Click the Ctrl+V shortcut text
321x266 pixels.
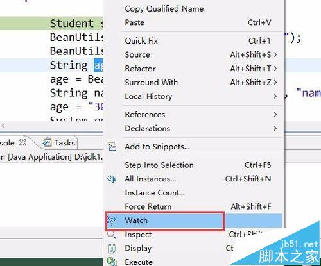pyautogui.click(x=259, y=22)
